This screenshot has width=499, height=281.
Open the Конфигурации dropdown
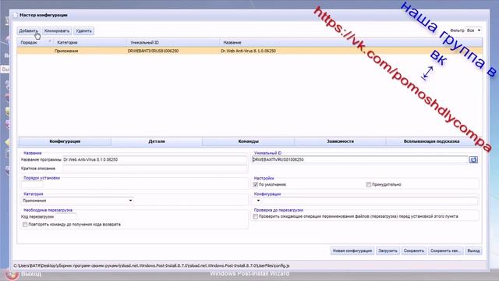(x=258, y=201)
